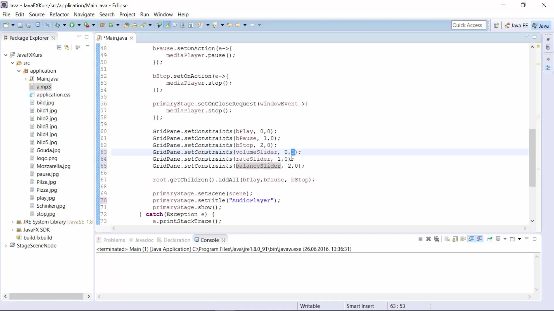Toggle Show Console When Standard Out Changes
Screen dimensions: 554x311
coord(471,239)
